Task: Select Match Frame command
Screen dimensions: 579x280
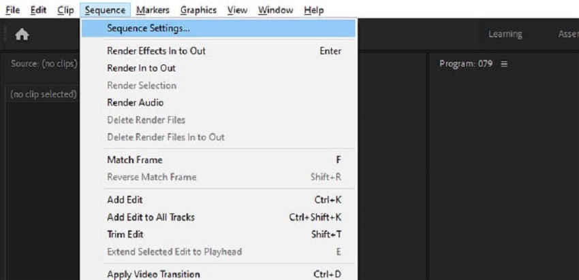Action: point(135,160)
